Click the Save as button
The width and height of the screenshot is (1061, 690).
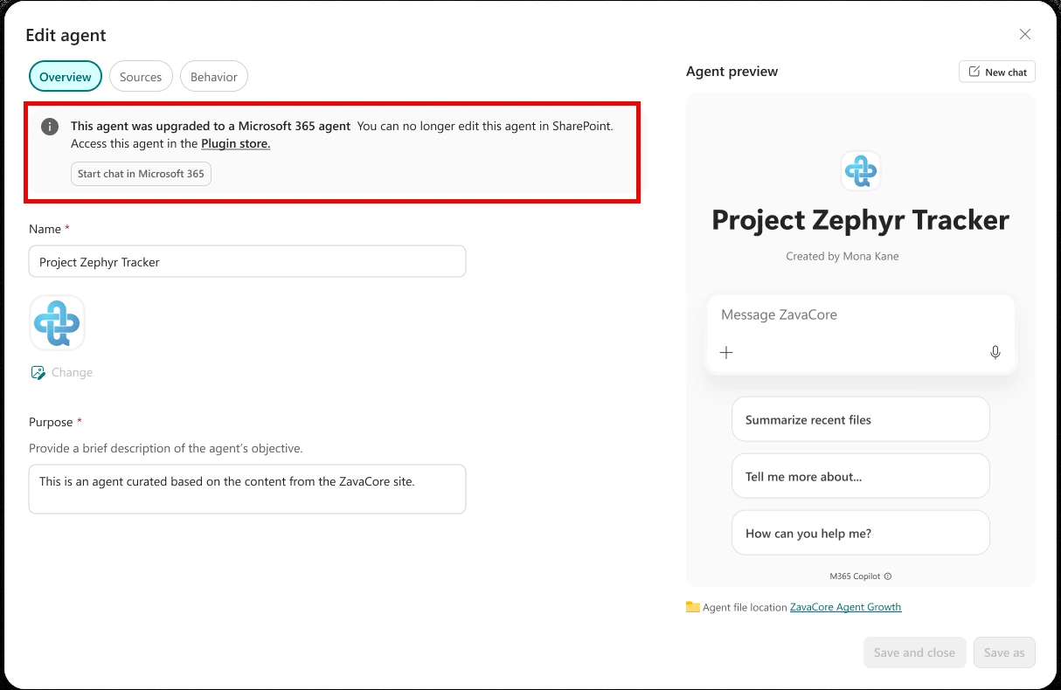pos(1004,652)
